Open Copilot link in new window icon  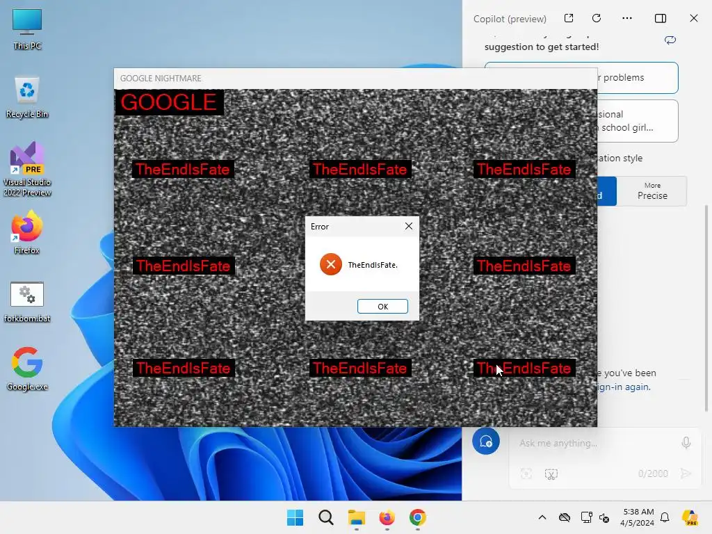pyautogui.click(x=569, y=18)
